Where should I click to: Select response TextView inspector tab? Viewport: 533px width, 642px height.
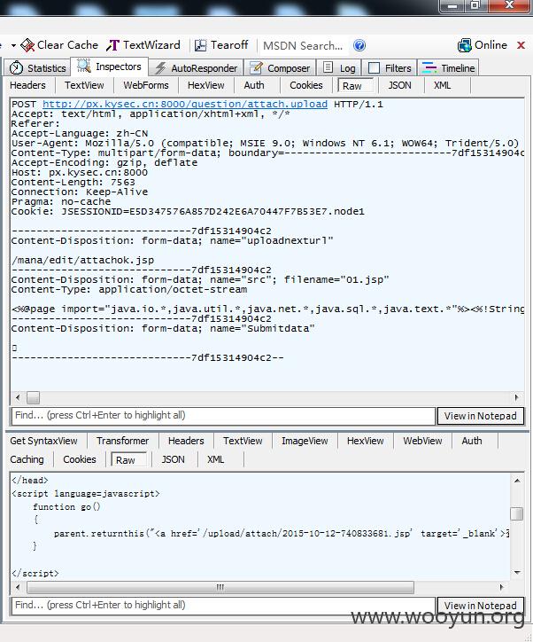[x=243, y=441]
